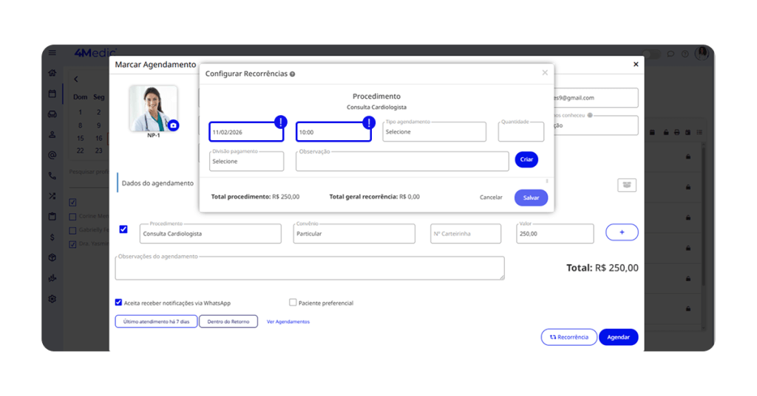This screenshot has width=757, height=396.
Task: Check the Paciente preferencial checkbox
Action: 293,302
